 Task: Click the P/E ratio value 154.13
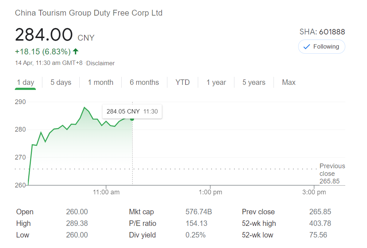click(197, 223)
